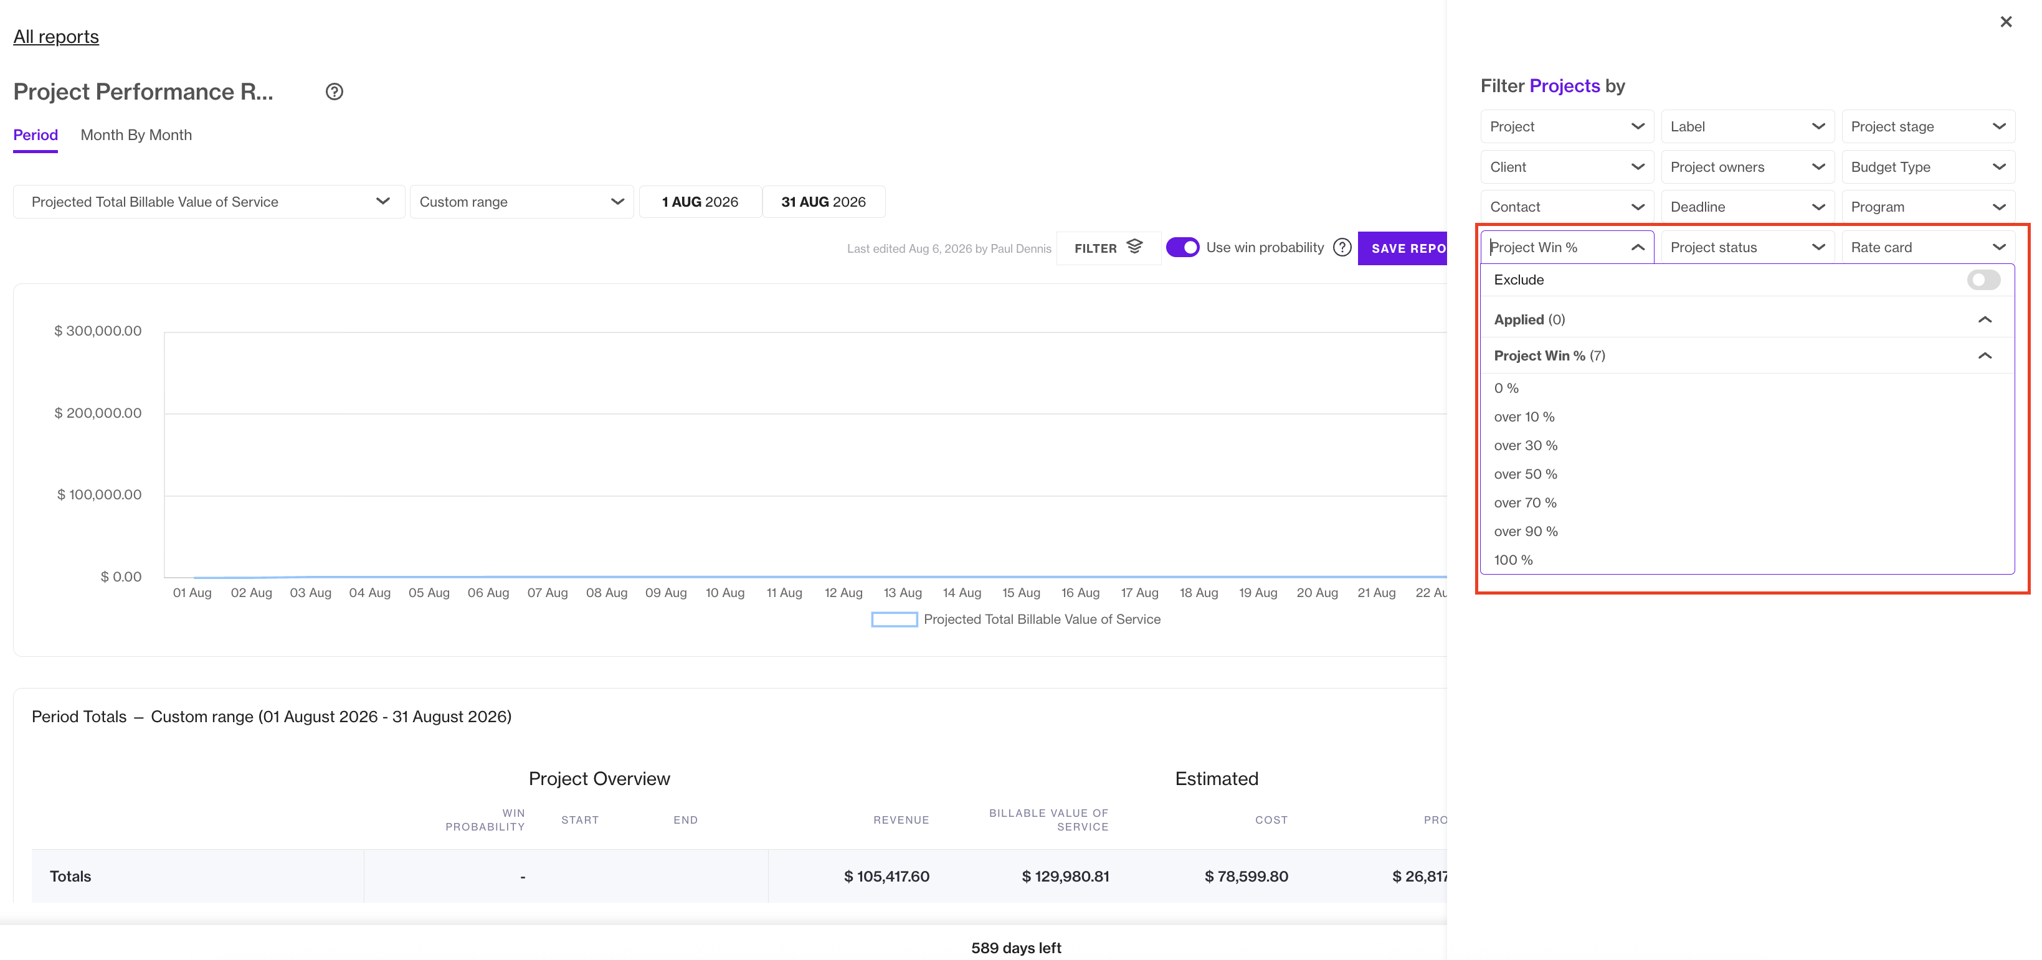Screen dimensions: 2042x960
Task: Open the report help question mark icon
Action: click(335, 92)
